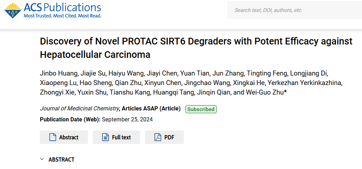Click the article title link
Screen dimensions: 362x169
point(196,48)
